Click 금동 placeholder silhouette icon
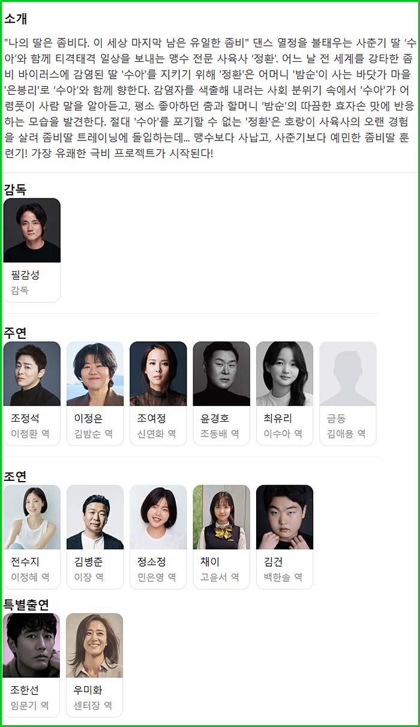This screenshot has height=727, width=420. (x=348, y=374)
